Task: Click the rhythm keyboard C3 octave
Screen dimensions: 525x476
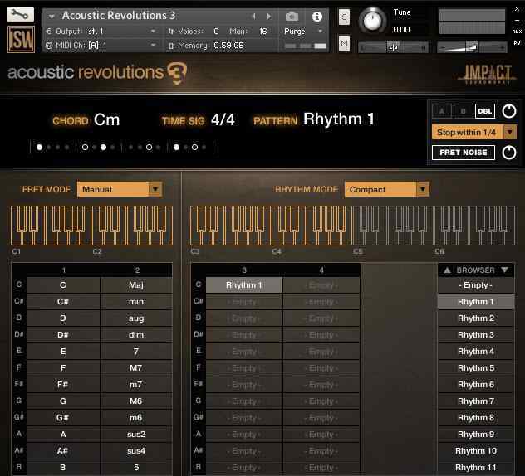Action: pos(231,226)
